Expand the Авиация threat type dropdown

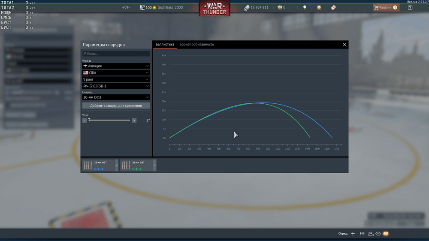click(x=116, y=66)
